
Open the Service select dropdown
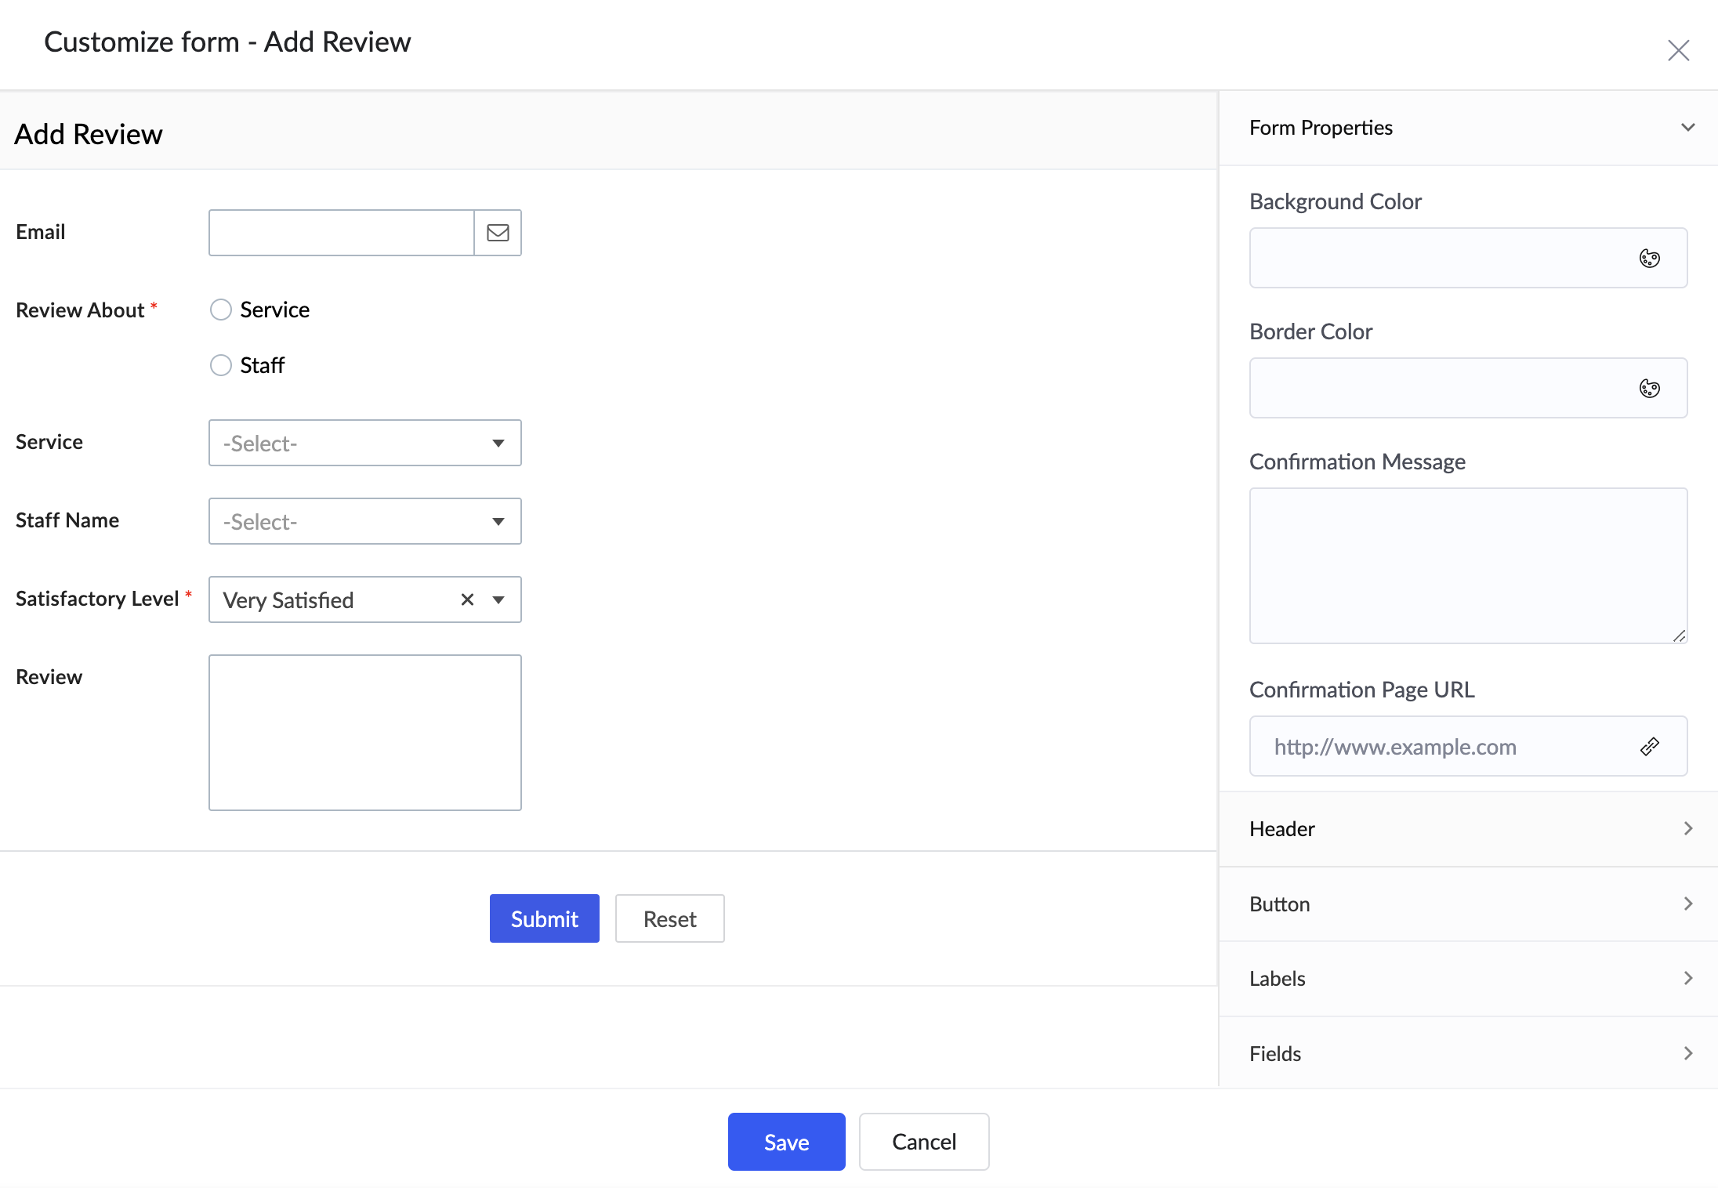(364, 443)
